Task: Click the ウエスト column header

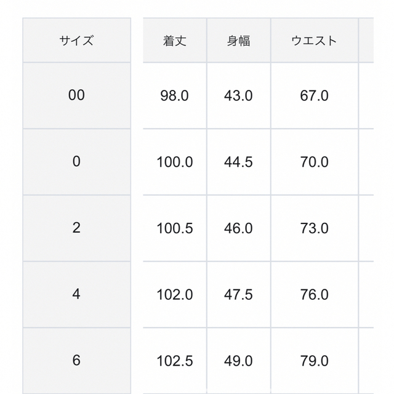Action: tap(315, 40)
